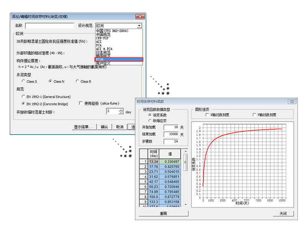Select highlighted 欧洲 list entry

(119, 59)
